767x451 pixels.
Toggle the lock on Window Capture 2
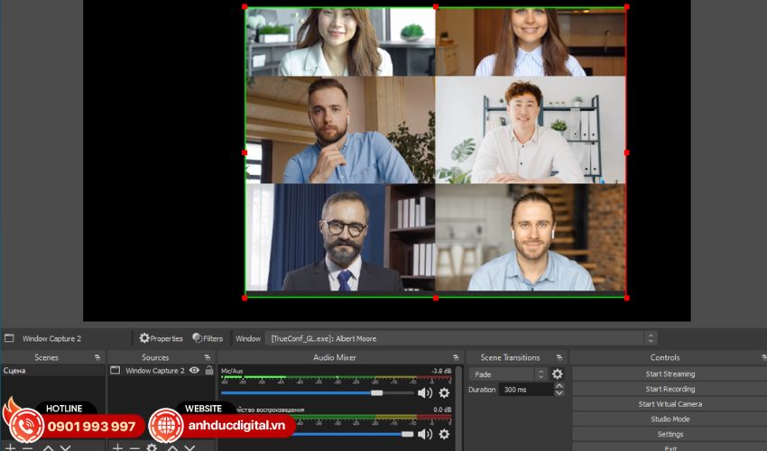[x=208, y=371]
